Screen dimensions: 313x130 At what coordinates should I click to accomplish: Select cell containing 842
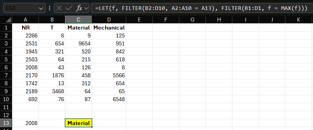109,51
